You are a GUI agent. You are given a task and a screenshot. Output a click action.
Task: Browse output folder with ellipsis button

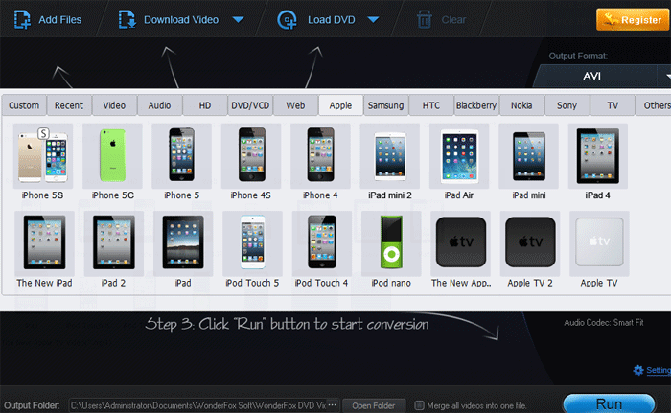pos(333,405)
